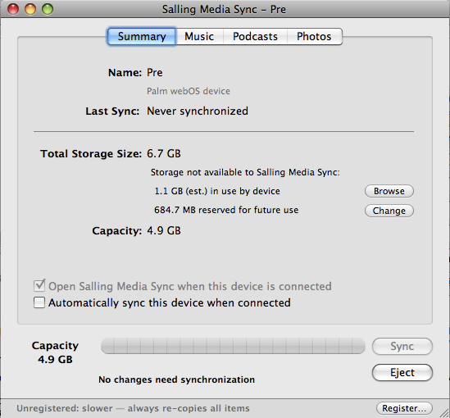Viewport: 450px width, 418px height.
Task: Click 'No changes need synchronization' status
Action: click(176, 379)
